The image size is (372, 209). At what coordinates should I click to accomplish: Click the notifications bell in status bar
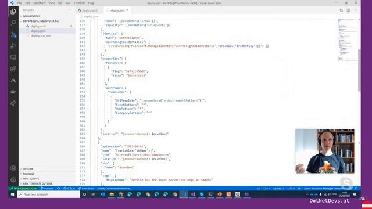click(356, 188)
